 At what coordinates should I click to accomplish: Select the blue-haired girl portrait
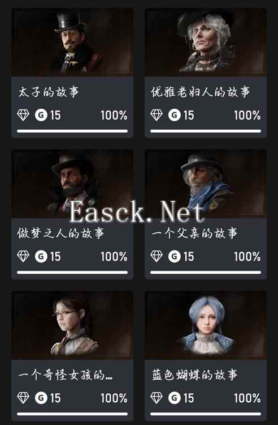(206, 325)
